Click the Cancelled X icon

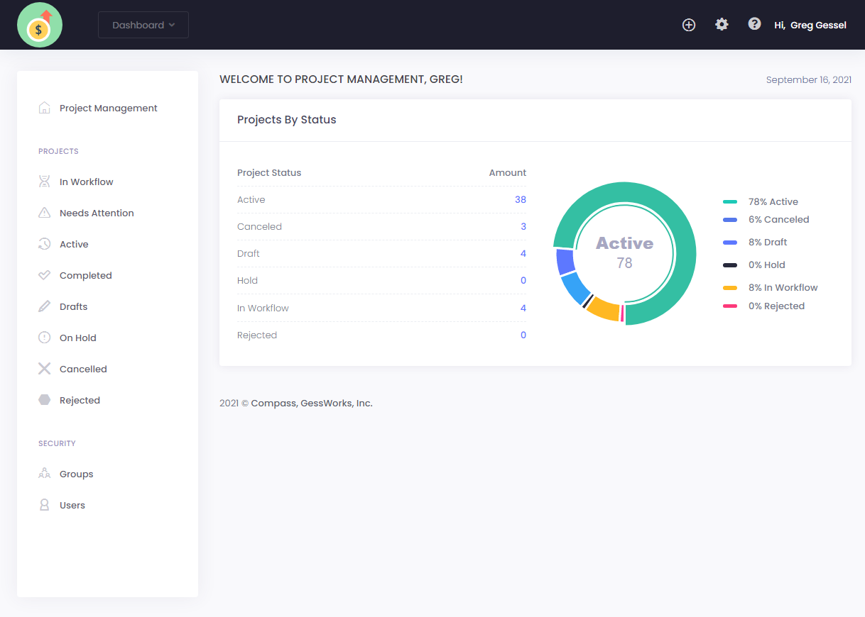click(x=44, y=369)
